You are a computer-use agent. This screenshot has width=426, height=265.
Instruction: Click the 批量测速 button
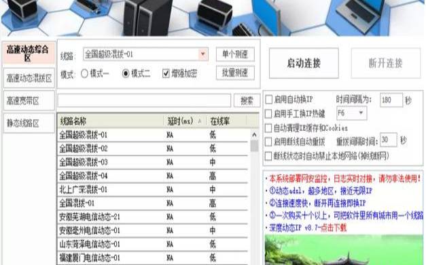pyautogui.click(x=235, y=73)
